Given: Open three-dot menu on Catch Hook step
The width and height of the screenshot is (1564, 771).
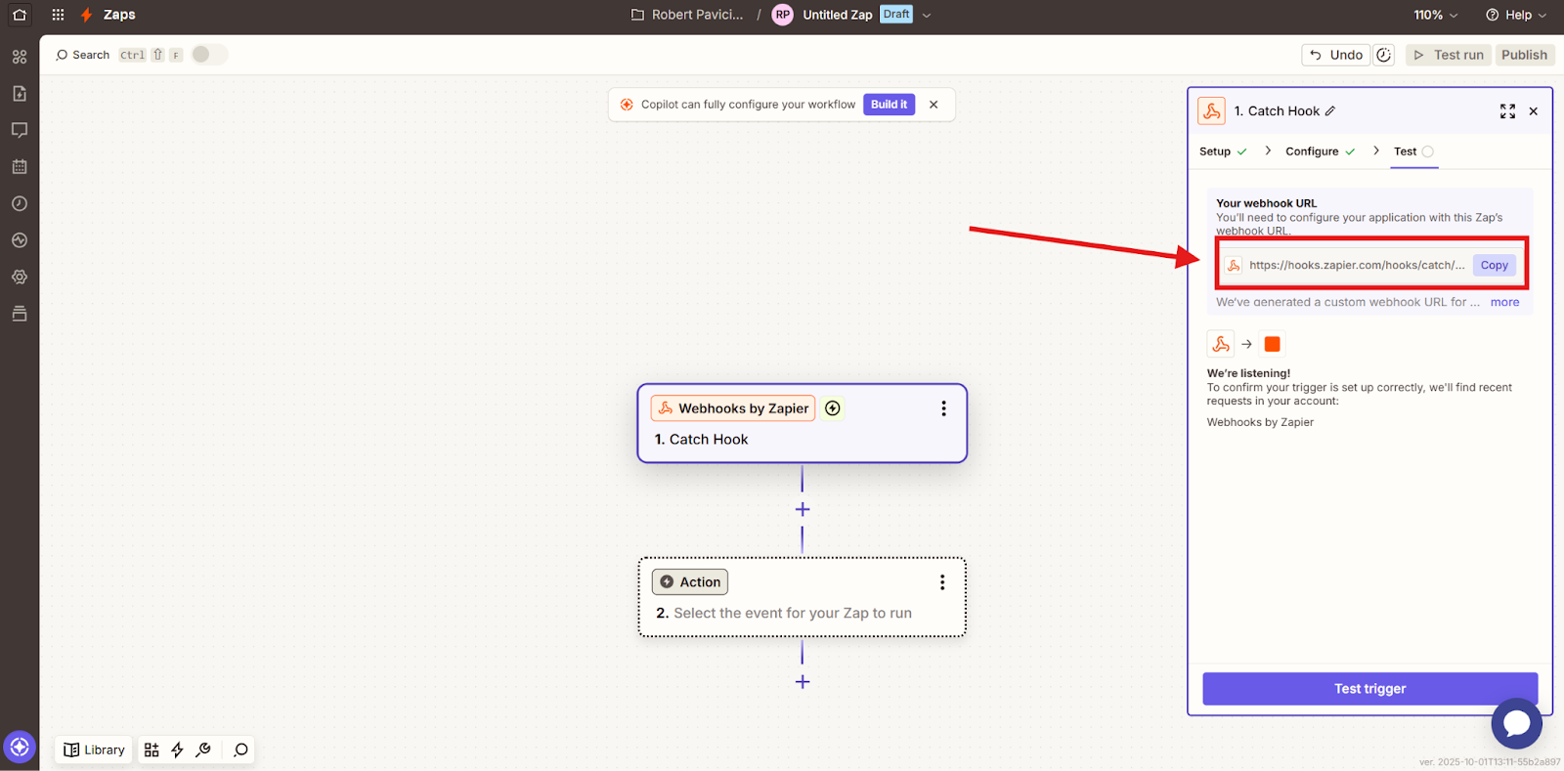Looking at the screenshot, I should click(943, 408).
